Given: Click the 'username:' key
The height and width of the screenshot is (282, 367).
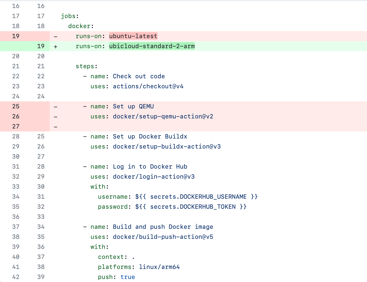Looking at the screenshot, I should tap(114, 197).
